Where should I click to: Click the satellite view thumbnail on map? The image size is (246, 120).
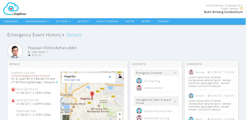(x=66, y=117)
